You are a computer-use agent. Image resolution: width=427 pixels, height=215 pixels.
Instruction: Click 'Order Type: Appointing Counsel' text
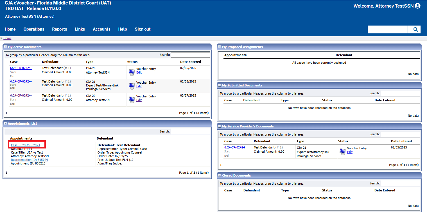[x=119, y=152]
